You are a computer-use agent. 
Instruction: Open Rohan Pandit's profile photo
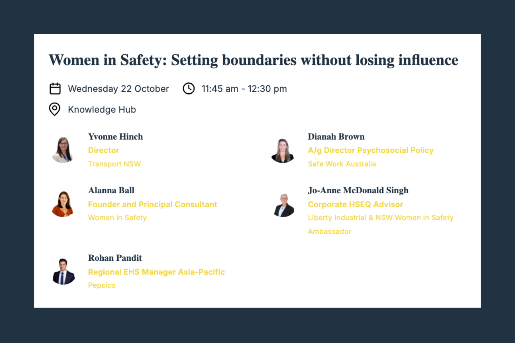point(64,272)
